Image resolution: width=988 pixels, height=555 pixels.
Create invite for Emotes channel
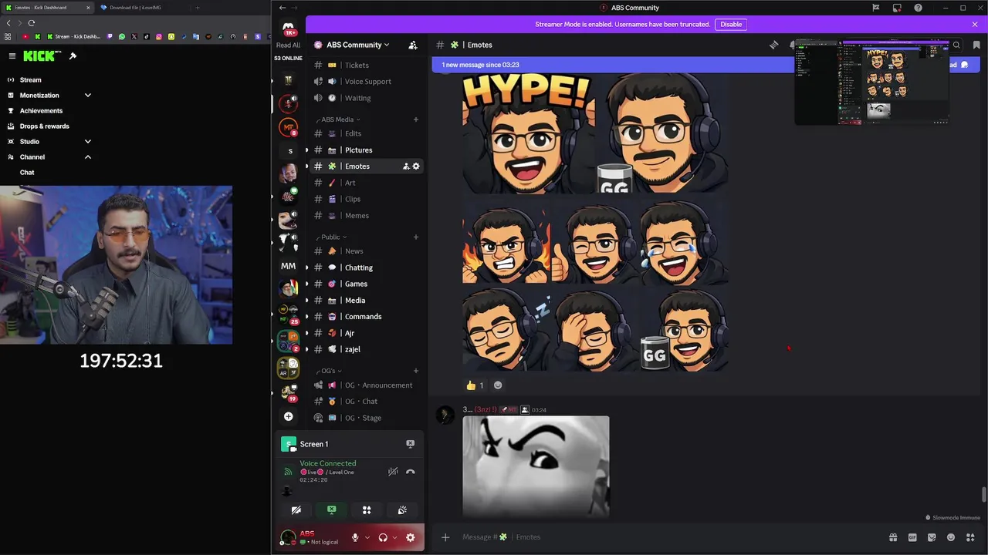[x=406, y=166]
